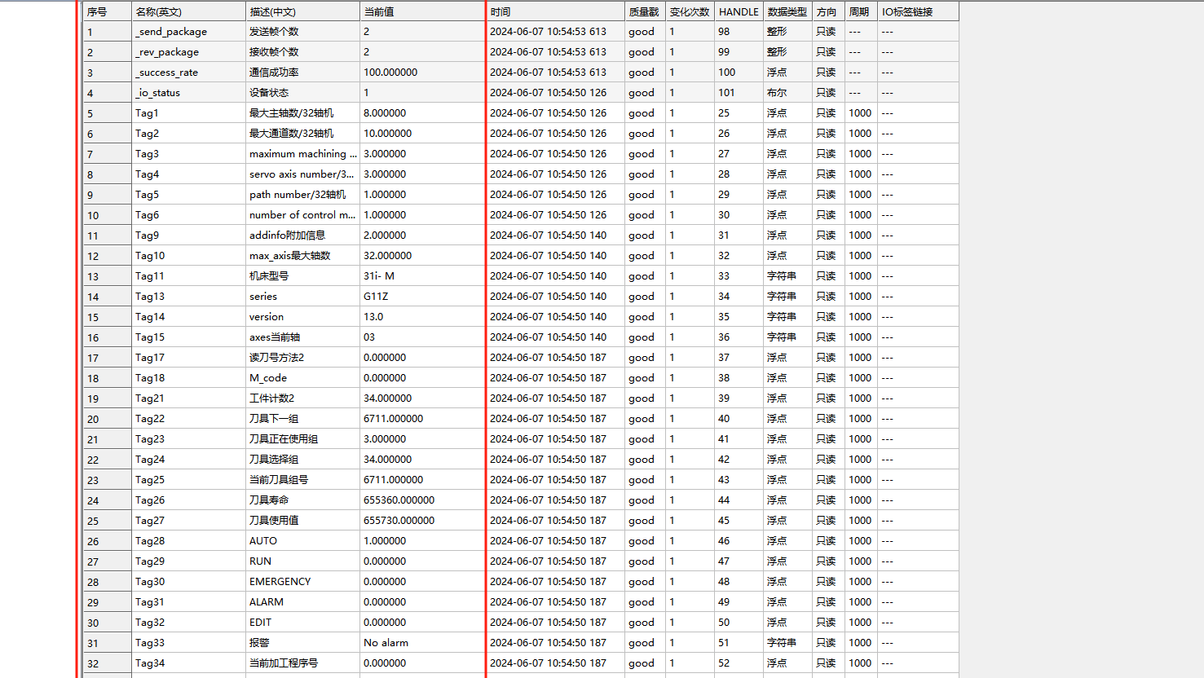This screenshot has width=1204, height=678.
Task: Click the 刀具选择组 description cell
Action: pyautogui.click(x=302, y=459)
